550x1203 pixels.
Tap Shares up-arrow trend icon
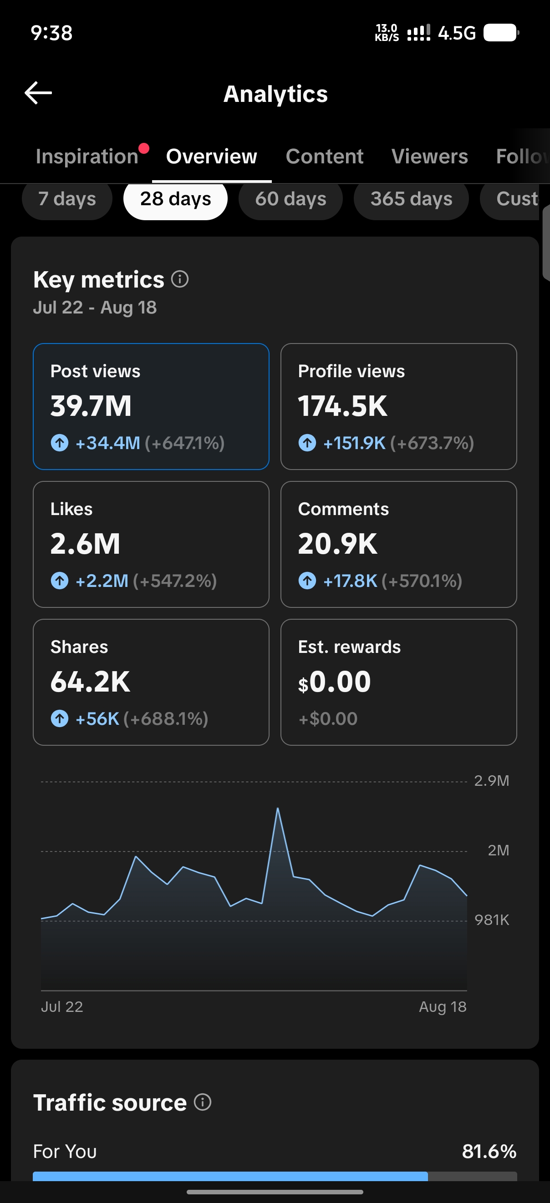59,719
